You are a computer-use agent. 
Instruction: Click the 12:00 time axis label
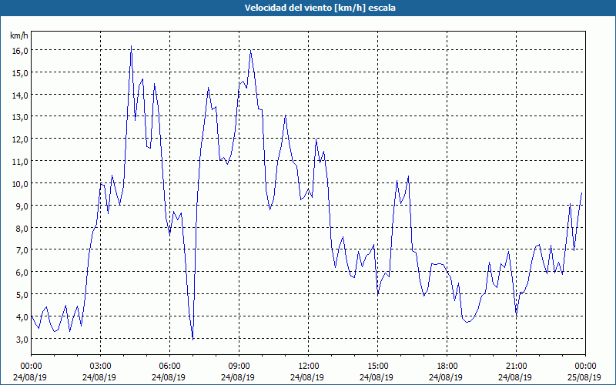[x=309, y=367]
